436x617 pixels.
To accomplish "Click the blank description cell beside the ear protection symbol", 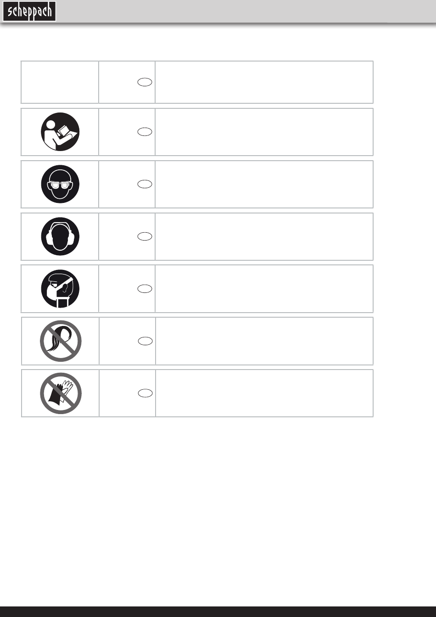I will tap(264, 236).
